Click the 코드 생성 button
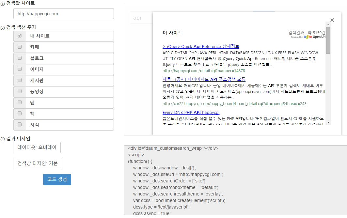This screenshot has height=218, width=347. 57,179
